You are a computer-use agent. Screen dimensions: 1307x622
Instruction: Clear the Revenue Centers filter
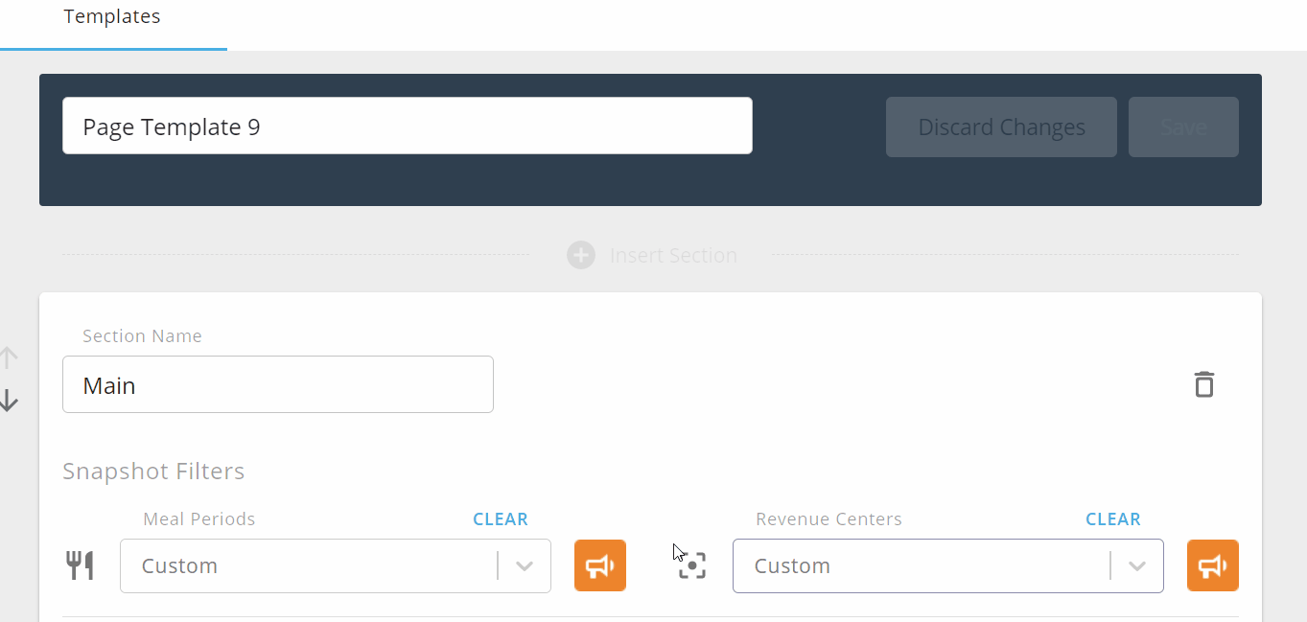1112,519
